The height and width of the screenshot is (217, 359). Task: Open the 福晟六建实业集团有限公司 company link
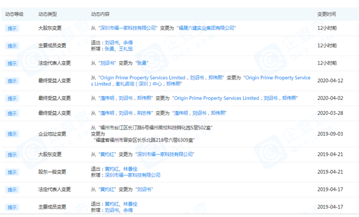pyautogui.click(x=207, y=28)
